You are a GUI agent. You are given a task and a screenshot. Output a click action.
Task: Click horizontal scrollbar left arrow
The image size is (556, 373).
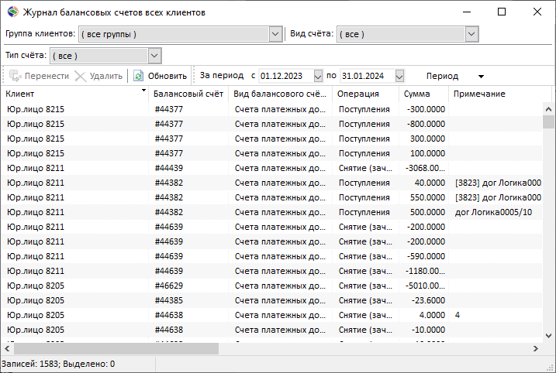7,349
